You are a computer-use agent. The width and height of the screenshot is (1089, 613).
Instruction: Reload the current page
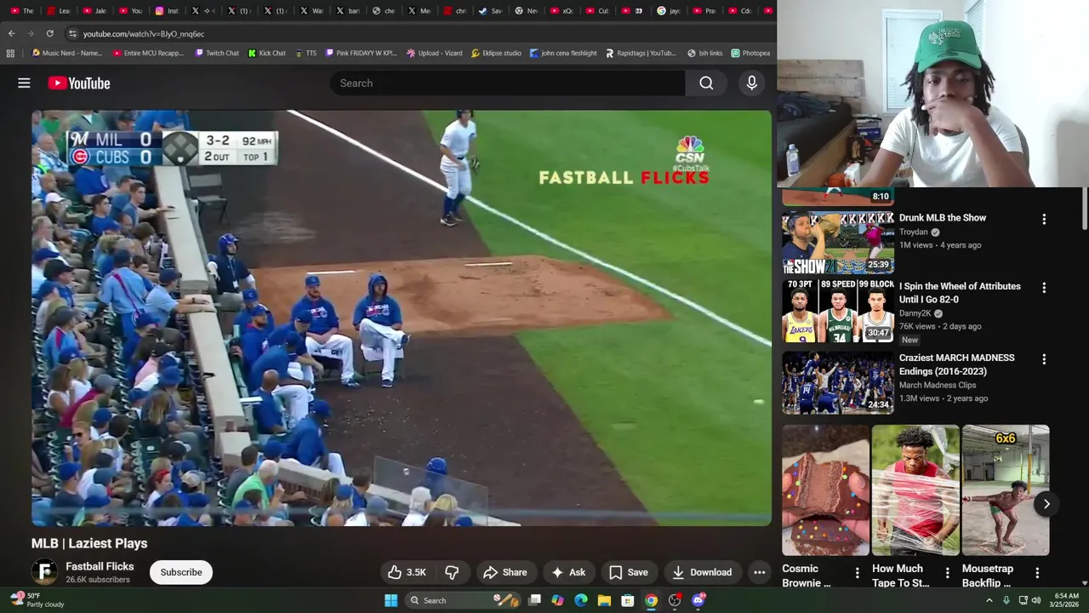pos(49,33)
